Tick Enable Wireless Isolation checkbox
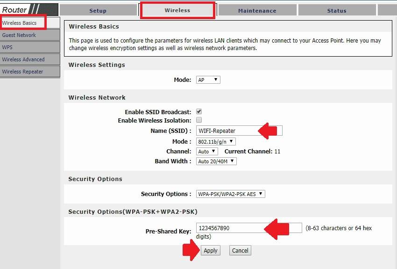The width and height of the screenshot is (397, 269). point(199,120)
